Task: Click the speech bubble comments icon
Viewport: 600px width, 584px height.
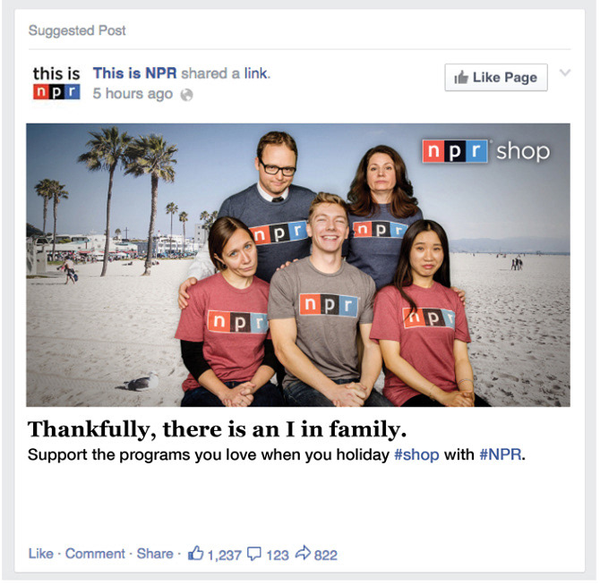Action: click(x=254, y=554)
